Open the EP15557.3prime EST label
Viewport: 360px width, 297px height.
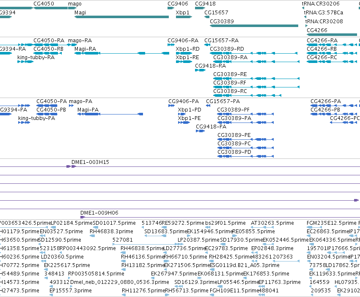click(71, 291)
